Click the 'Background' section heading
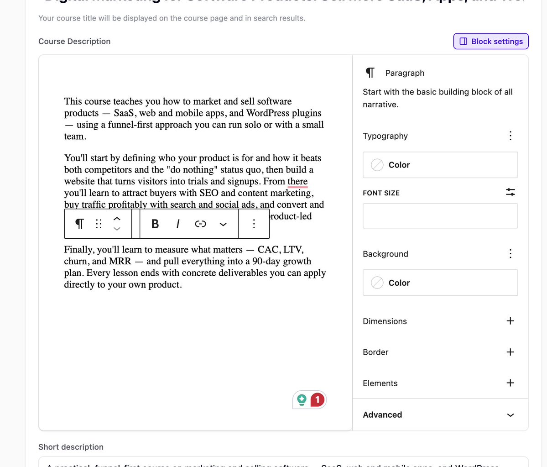This screenshot has width=547, height=467. pos(386,254)
